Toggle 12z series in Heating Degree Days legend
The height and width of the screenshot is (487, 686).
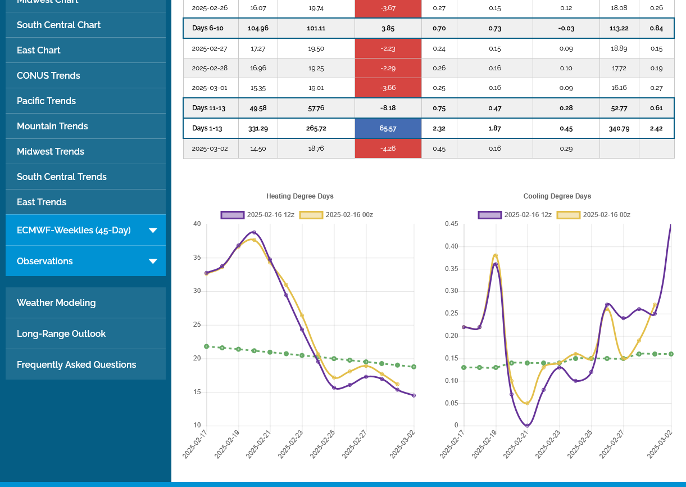[x=233, y=215]
